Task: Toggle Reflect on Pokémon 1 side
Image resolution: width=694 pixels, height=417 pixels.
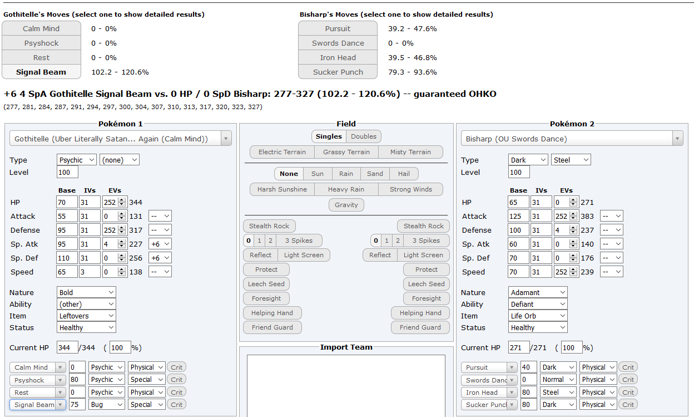Action: coord(260,255)
